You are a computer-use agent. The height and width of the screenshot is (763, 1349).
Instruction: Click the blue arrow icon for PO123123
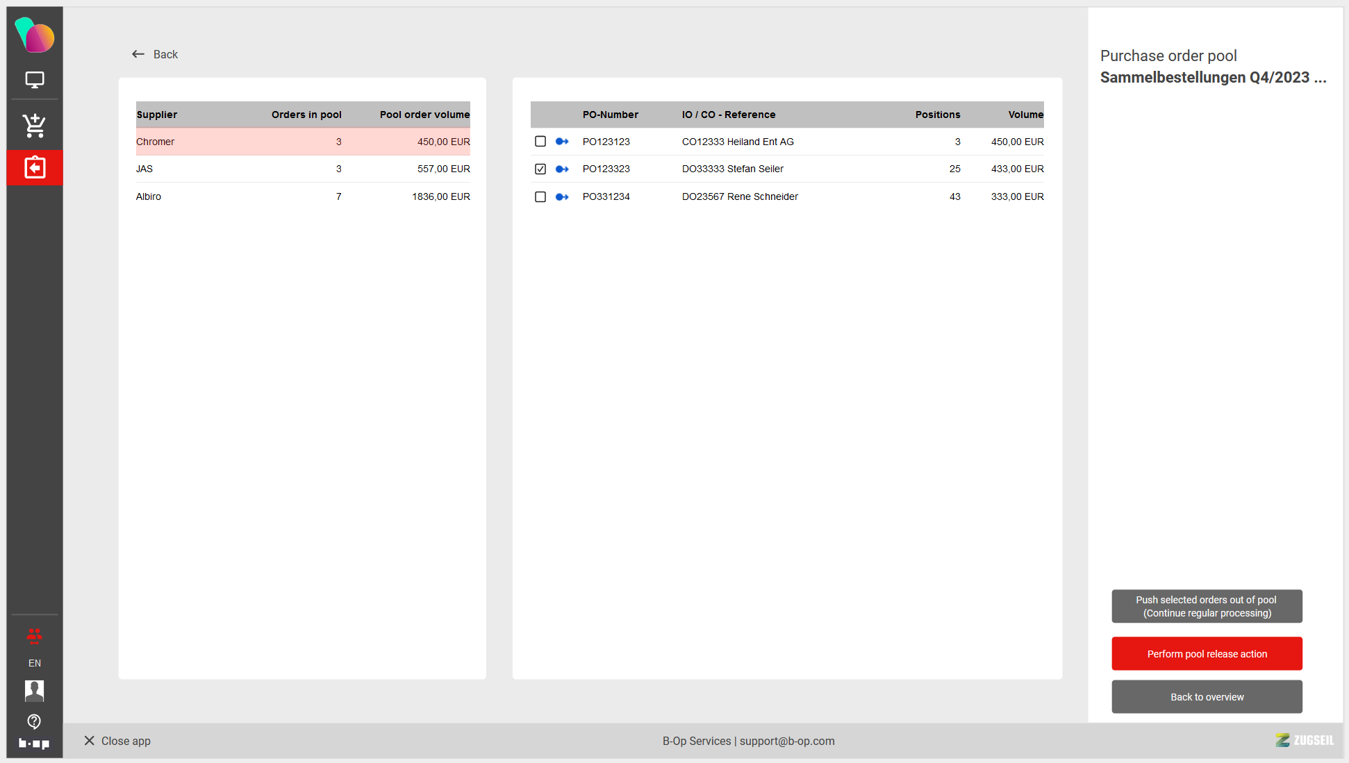click(562, 142)
